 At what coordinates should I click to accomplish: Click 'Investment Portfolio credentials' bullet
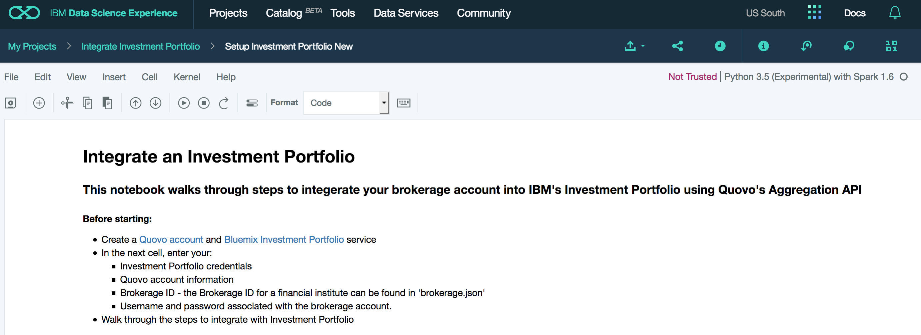(x=186, y=266)
